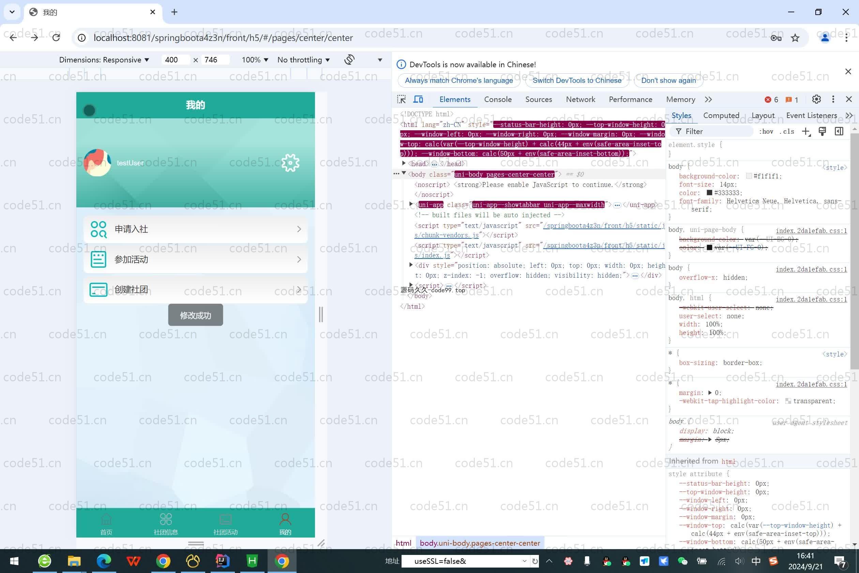859x573 pixels.
Task: Show more styles pane tabs
Action: coord(849,116)
